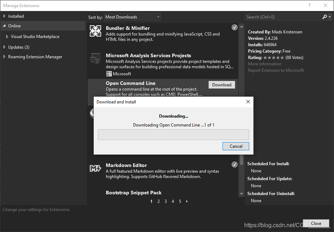Click the Microsoft Analysis Services Projects icon
Screen dimensions: 334x232
[x=95, y=59]
